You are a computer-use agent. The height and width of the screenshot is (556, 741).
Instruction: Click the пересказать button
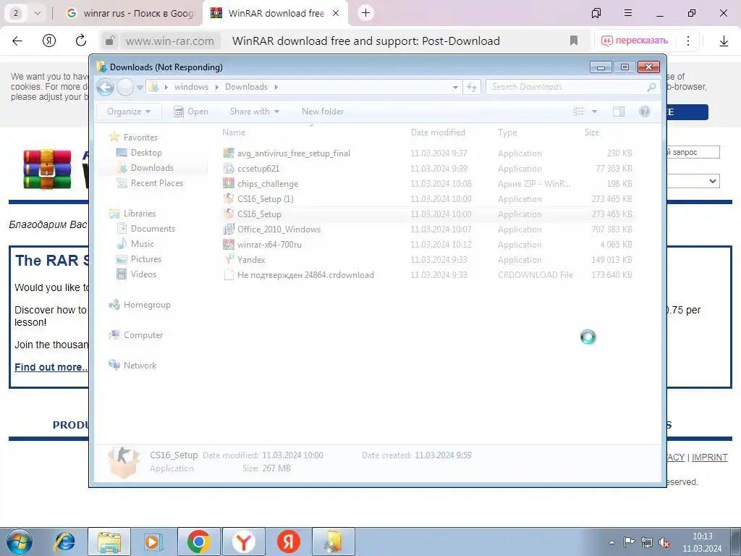tap(634, 41)
